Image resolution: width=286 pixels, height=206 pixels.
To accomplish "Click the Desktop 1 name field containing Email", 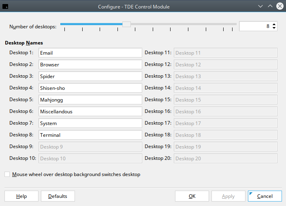I will click(90, 53).
